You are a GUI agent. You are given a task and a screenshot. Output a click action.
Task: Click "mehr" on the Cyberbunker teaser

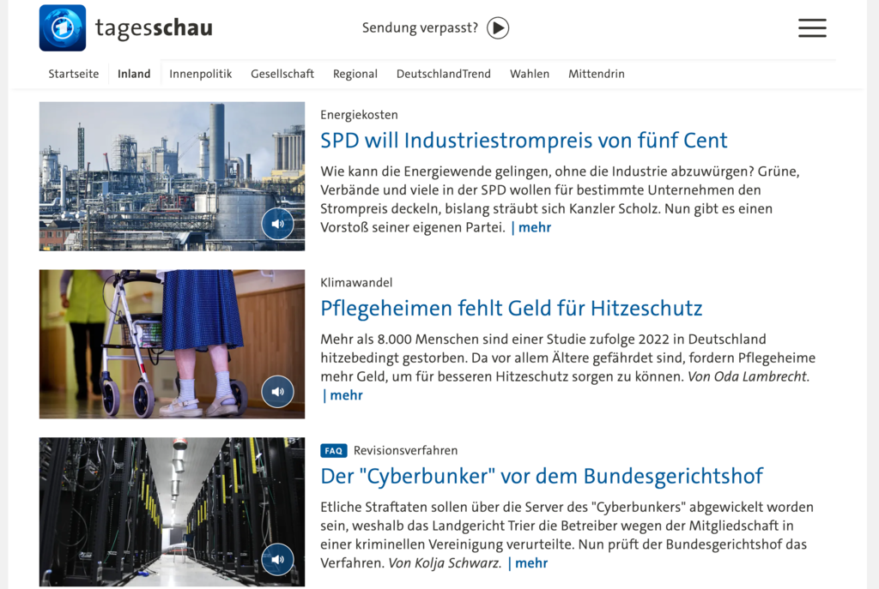(531, 562)
